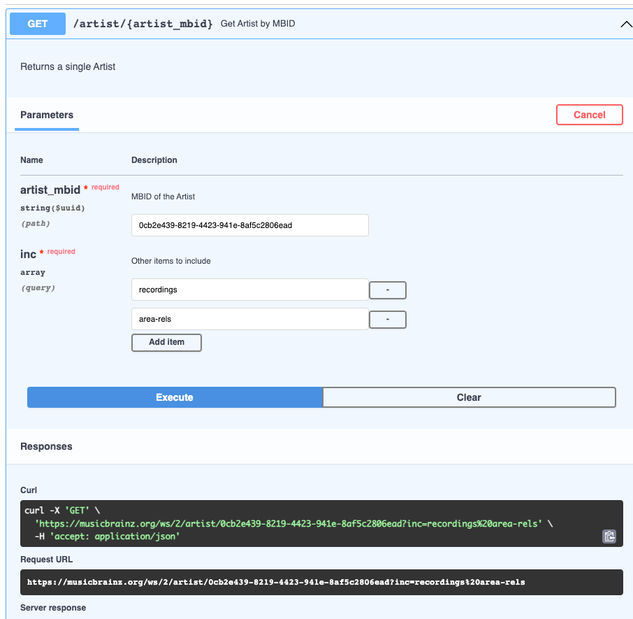Click the Request URL text block

pyautogui.click(x=321, y=582)
